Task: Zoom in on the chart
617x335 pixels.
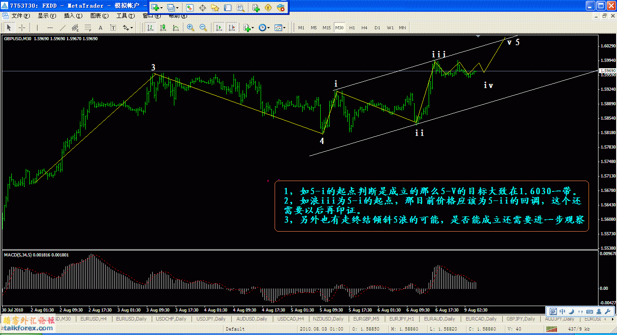Action: [x=191, y=28]
